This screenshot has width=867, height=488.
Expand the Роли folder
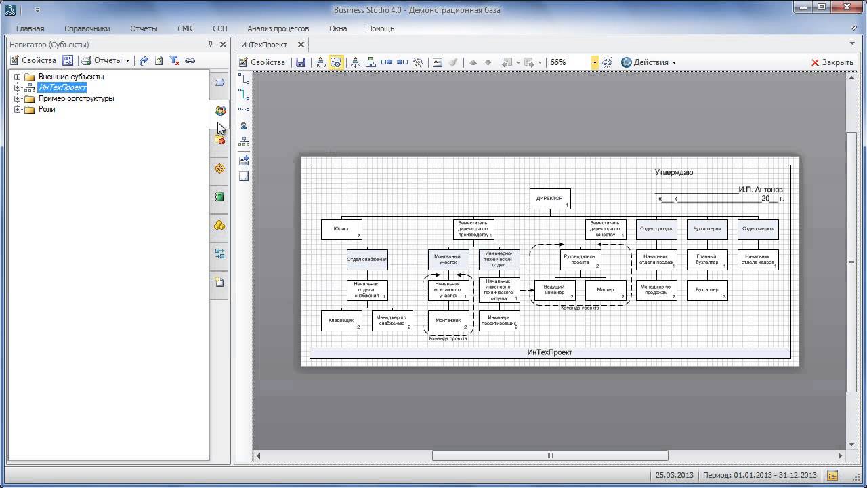coord(17,109)
